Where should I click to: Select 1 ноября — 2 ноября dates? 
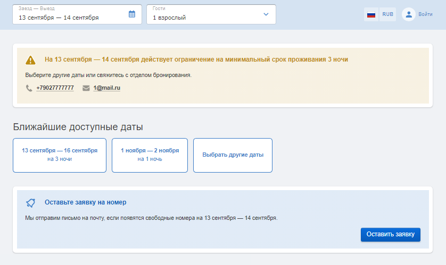pyautogui.click(x=150, y=155)
